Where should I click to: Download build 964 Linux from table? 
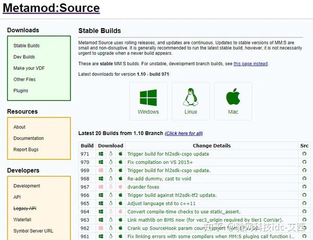(111, 211)
